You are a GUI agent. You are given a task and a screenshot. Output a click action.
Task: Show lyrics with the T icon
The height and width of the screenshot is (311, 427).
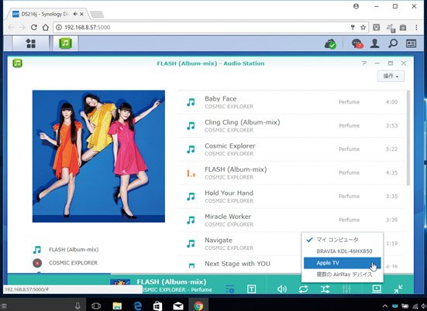point(251,289)
